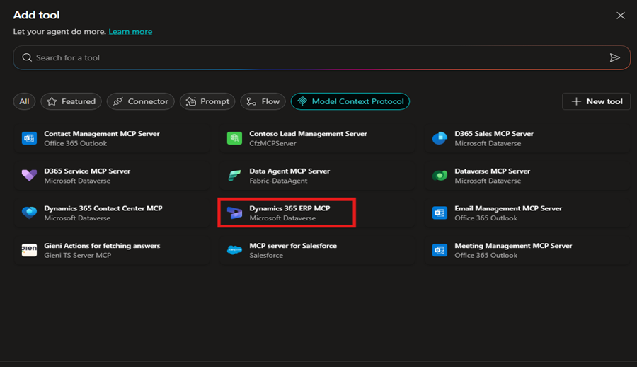Click the D365 Service MCP Server heart icon

click(29, 176)
